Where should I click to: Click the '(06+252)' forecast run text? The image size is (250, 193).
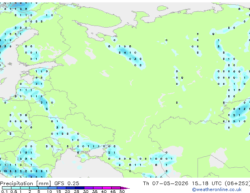[x=237, y=184]
